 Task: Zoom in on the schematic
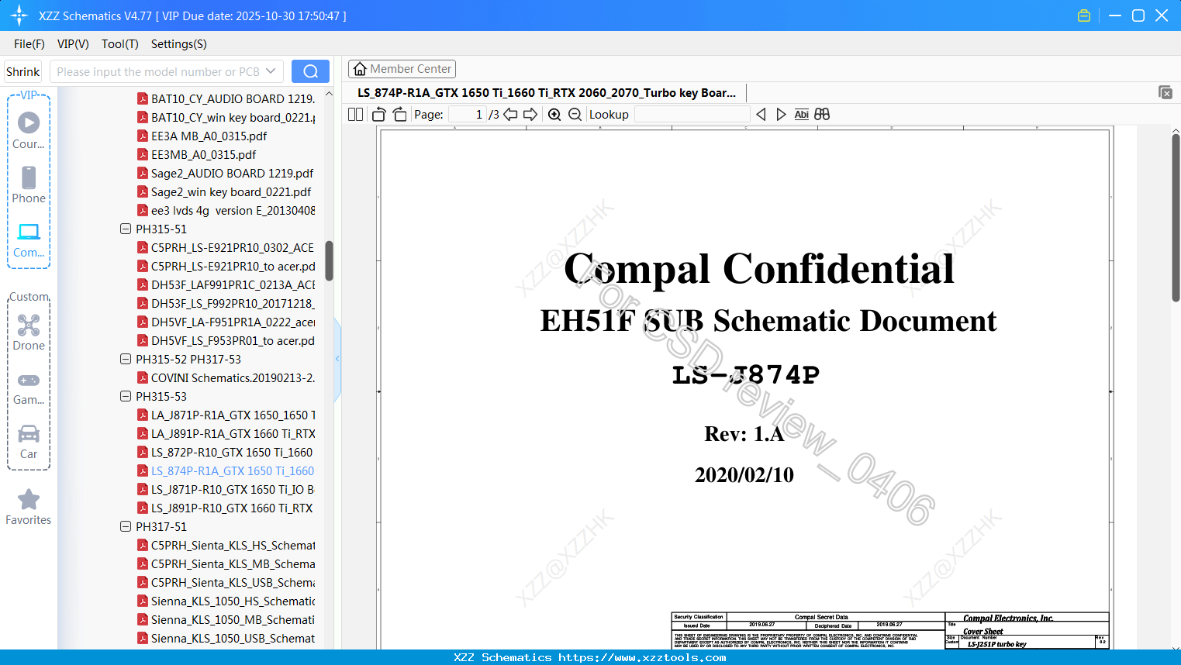(x=554, y=115)
